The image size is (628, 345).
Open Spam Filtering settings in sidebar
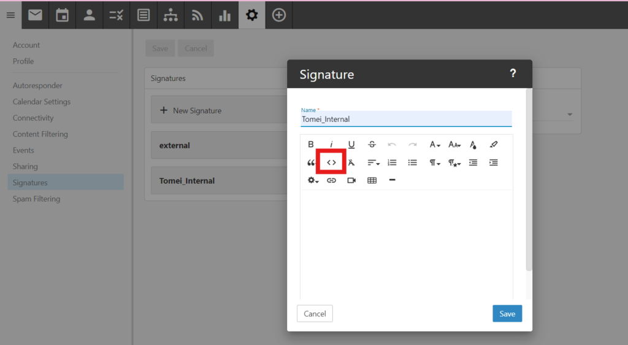click(36, 199)
